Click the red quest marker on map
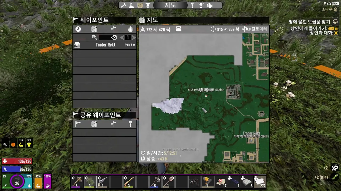 coord(206,96)
